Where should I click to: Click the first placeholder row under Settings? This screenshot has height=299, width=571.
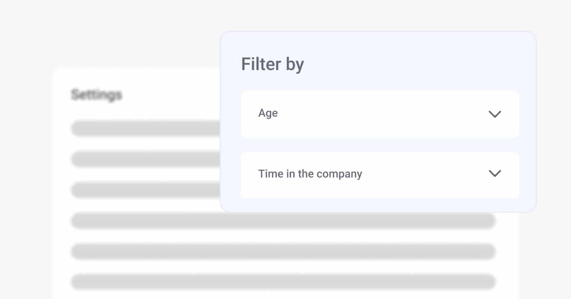145,128
